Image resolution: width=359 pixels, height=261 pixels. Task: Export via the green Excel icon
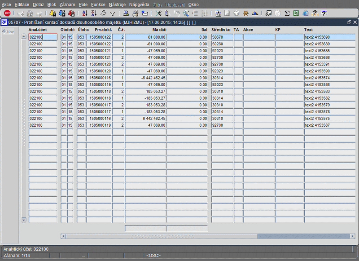296,13
